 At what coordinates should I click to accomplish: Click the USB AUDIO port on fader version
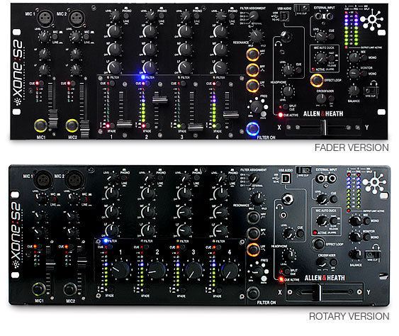click(x=284, y=17)
